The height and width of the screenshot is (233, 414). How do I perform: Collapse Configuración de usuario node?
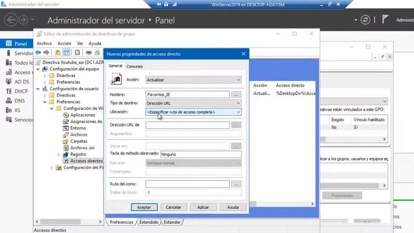[x=38, y=89]
